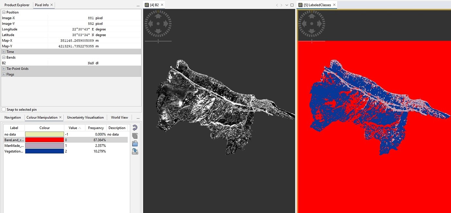Image resolution: width=451 pixels, height=213 pixels.
Task: Click the 10.279% frequency value
Action: tap(100, 151)
